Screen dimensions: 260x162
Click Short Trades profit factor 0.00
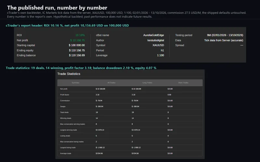pos(169,95)
